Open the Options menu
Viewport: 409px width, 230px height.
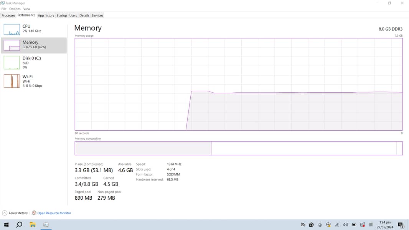[15, 9]
